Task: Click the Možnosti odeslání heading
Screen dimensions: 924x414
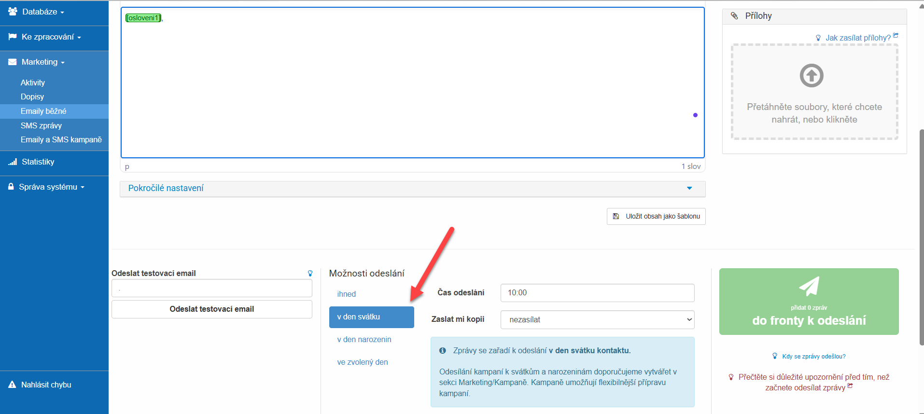Action: pos(367,274)
